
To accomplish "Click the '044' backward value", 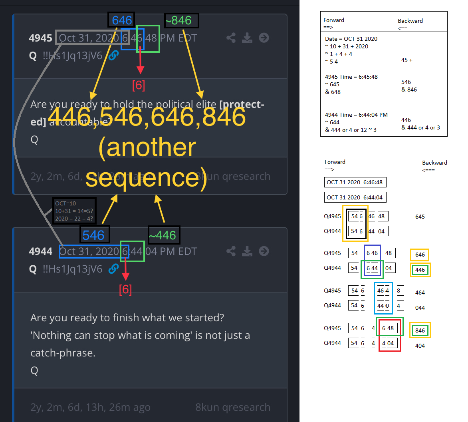I will [x=420, y=308].
